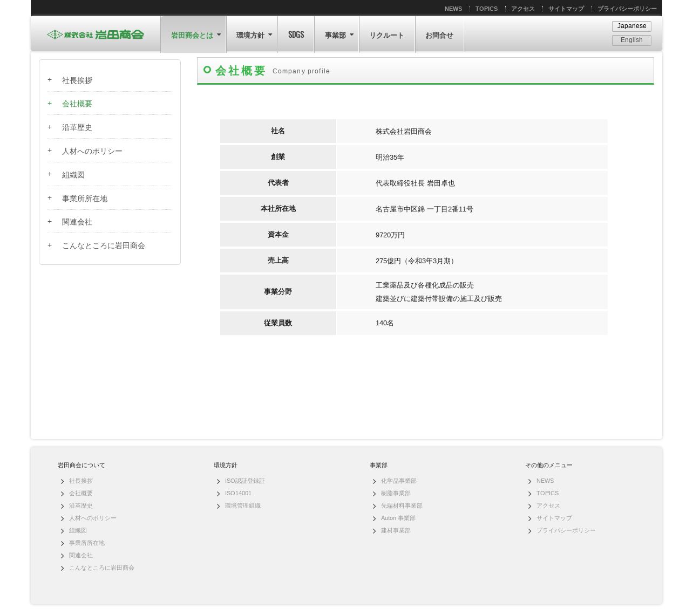Viewport: 693px width, 615px height.
Task: Click the plus icon beside sidebar 人材へのポリシー
Action: point(50,151)
